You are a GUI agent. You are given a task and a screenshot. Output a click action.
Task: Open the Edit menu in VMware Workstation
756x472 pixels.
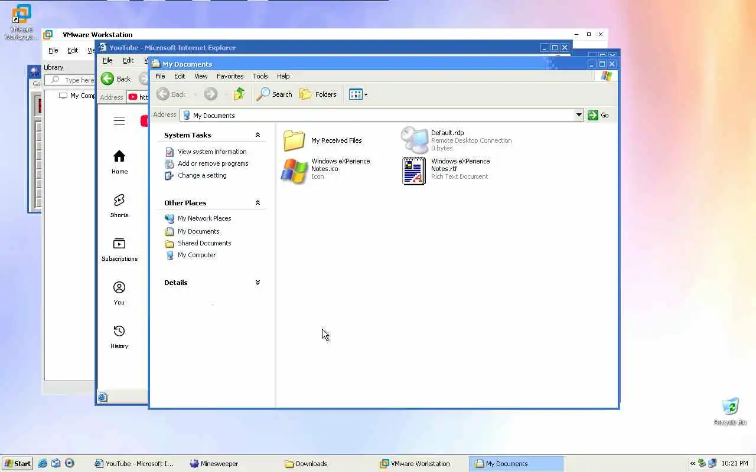[73, 51]
